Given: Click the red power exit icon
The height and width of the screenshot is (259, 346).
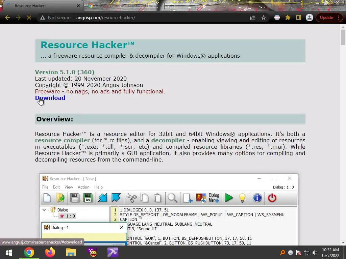Looking at the screenshot, I should point(272,198).
